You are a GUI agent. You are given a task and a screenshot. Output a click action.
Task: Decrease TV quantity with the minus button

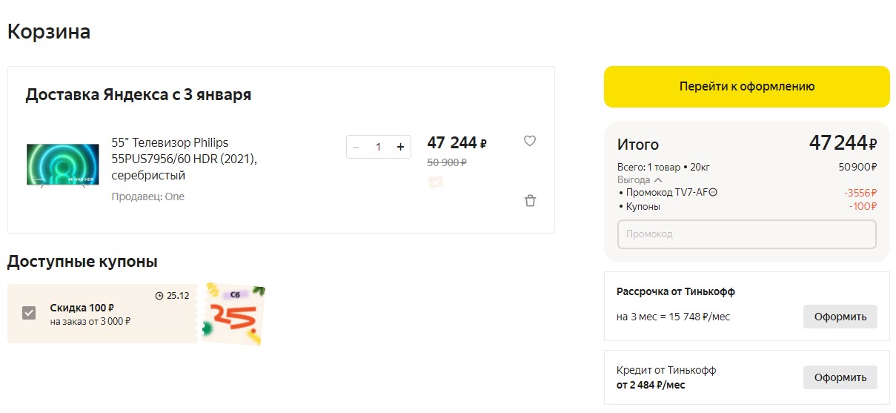(356, 147)
